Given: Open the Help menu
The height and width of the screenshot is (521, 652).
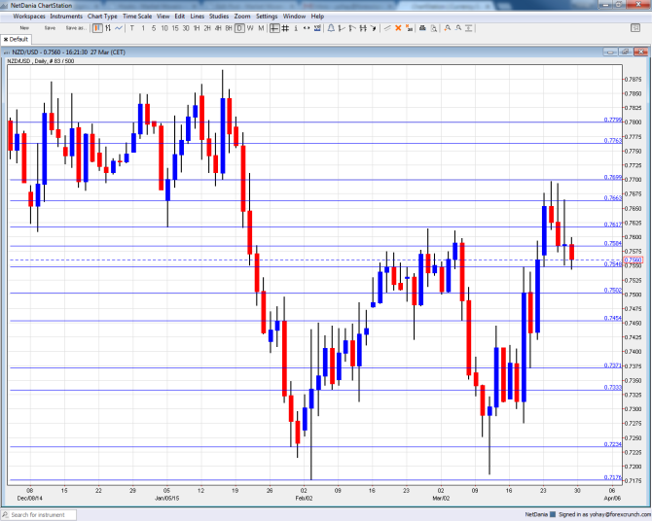Looking at the screenshot, I should coord(317,17).
